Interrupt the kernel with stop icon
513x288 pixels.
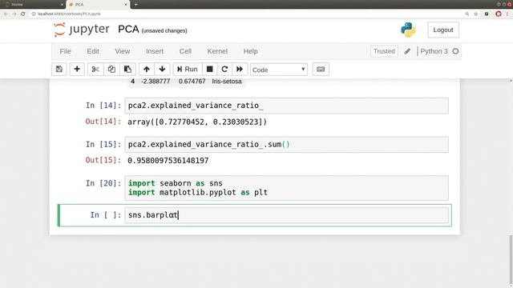point(210,70)
